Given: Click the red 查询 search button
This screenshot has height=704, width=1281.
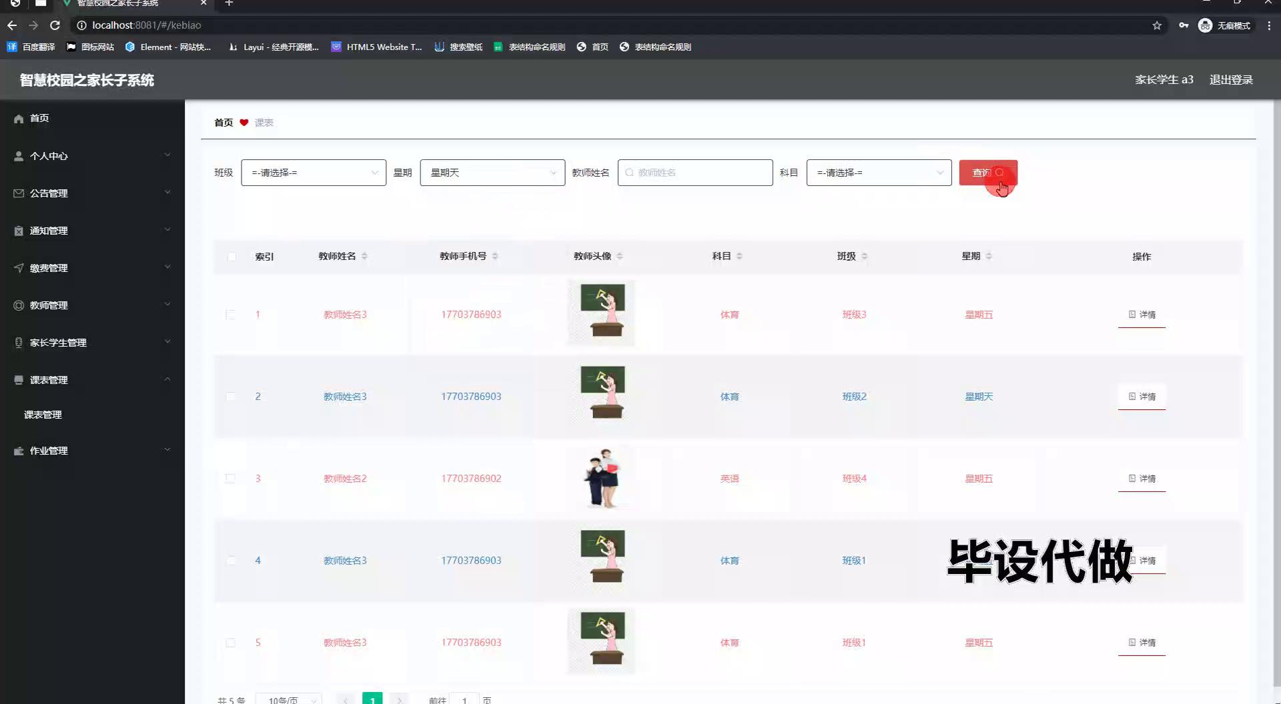Looking at the screenshot, I should pyautogui.click(x=987, y=173).
